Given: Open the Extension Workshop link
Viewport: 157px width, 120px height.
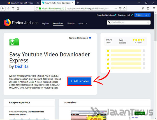Looking at the screenshot, I should (106, 15).
